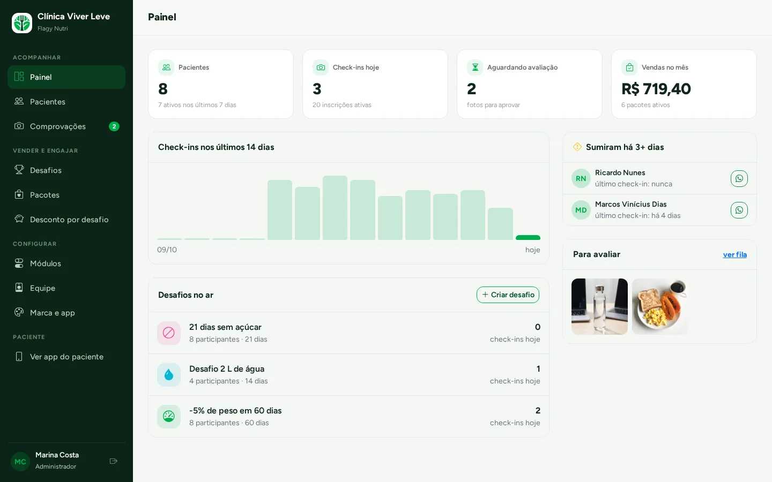Click the Clínica Viver Leve logo
This screenshot has width=772, height=482.
click(22, 22)
